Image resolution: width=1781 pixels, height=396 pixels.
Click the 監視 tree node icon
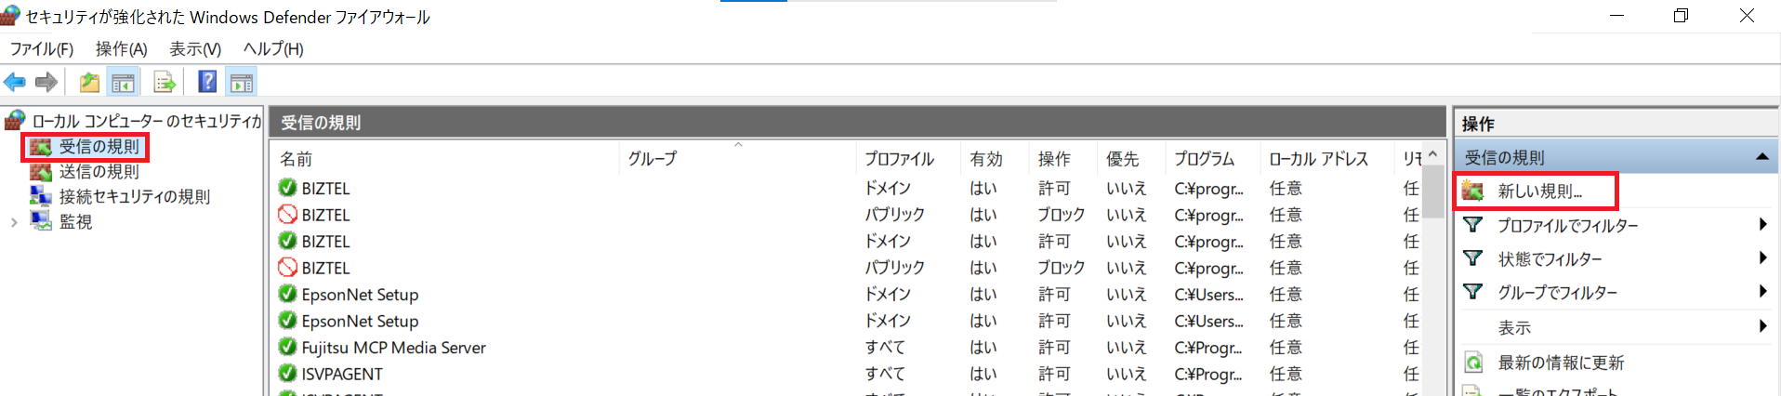tap(40, 221)
